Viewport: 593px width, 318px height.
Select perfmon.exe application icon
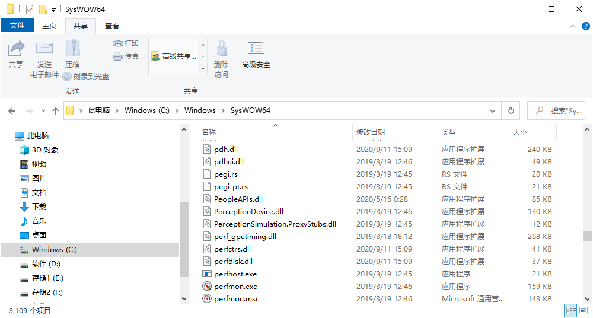(207, 286)
